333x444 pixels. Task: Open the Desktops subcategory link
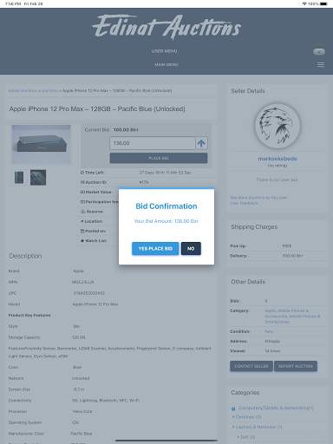pyautogui.click(x=248, y=417)
